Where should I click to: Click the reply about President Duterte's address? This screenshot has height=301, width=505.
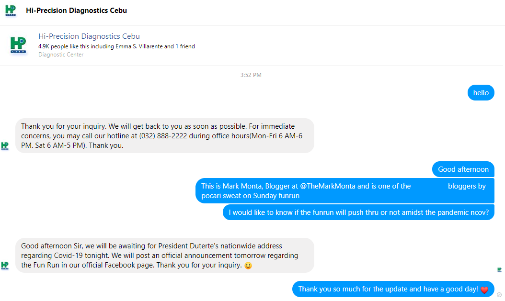164,256
